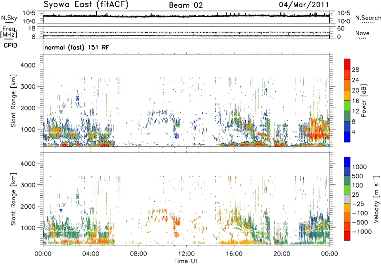
Task: Click 'Slant Range [km]' label of velocity panel
Action: 13,199
